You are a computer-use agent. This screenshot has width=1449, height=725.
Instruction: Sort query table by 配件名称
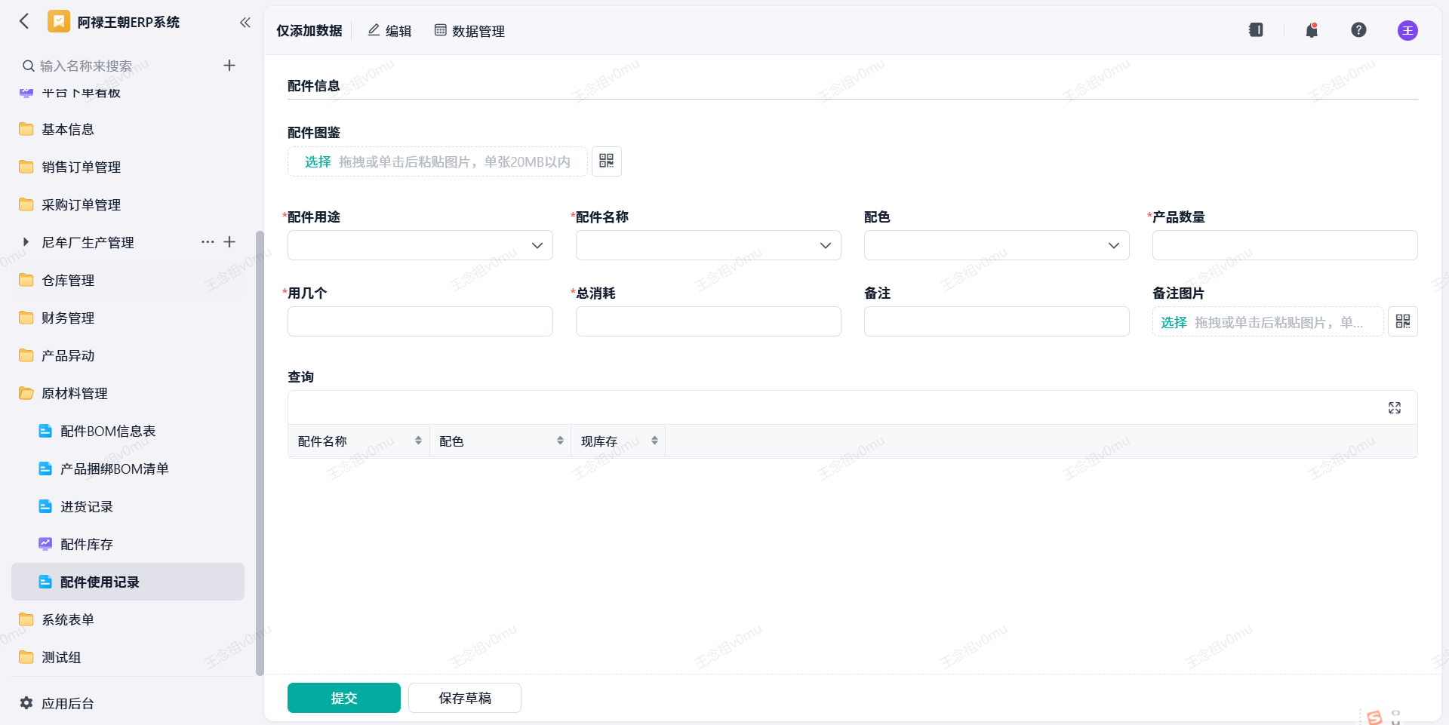click(418, 441)
